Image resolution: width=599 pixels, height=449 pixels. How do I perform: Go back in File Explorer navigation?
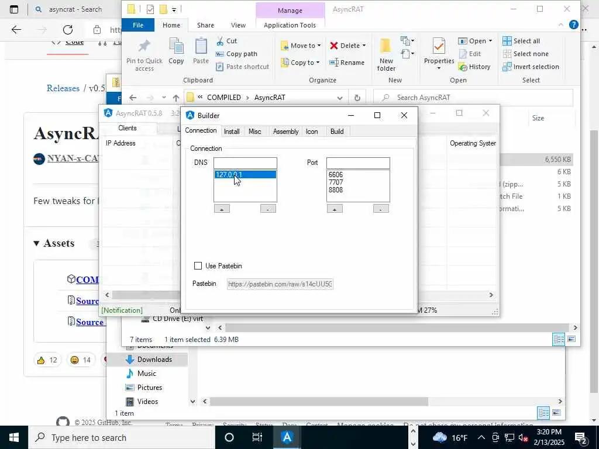click(133, 98)
